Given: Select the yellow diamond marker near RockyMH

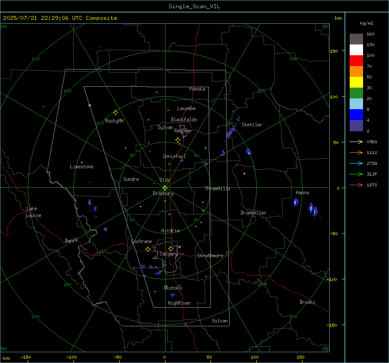Looking at the screenshot, I should pos(115,113).
